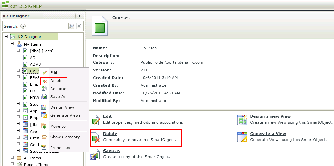Click the Rename icon in context menu
Viewport: 334px width, 166px height.
[44, 88]
